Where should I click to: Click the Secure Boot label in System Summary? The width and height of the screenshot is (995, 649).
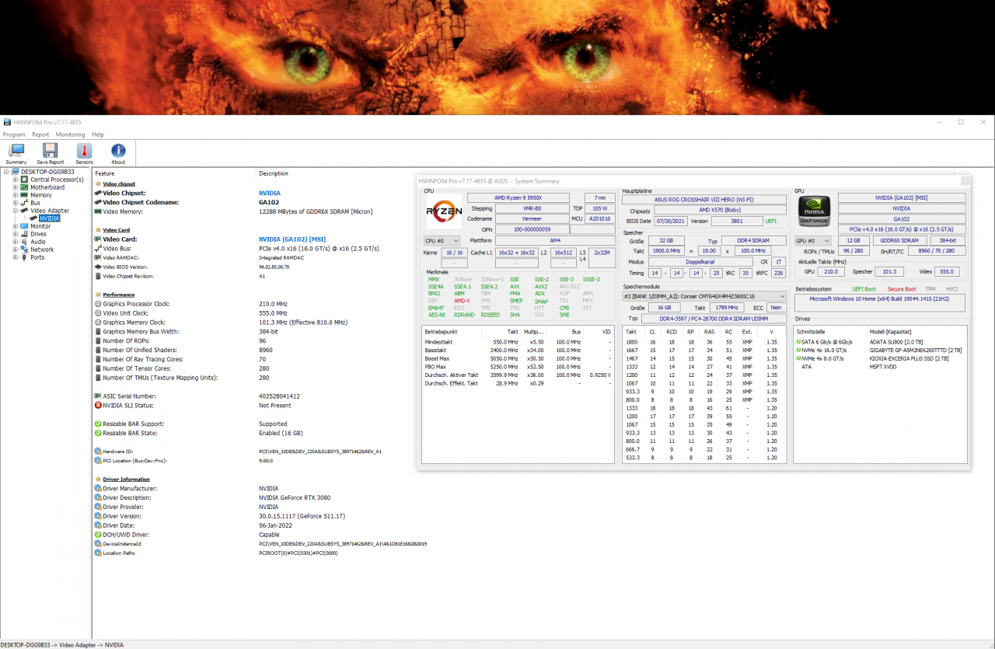(x=902, y=289)
